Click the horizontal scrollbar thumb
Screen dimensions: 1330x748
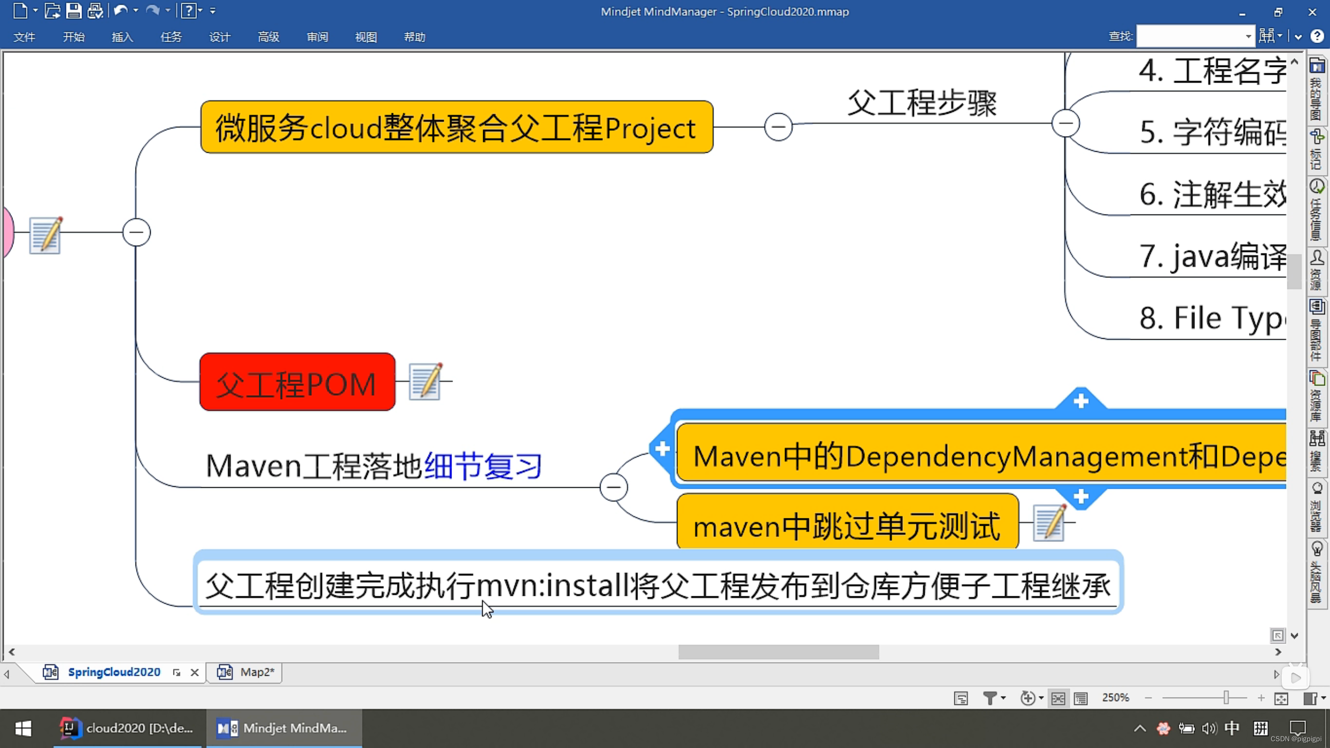pos(778,652)
